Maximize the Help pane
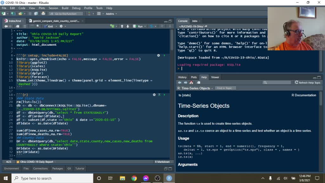Viewport: 325px width, 183px height. (x=319, y=78)
